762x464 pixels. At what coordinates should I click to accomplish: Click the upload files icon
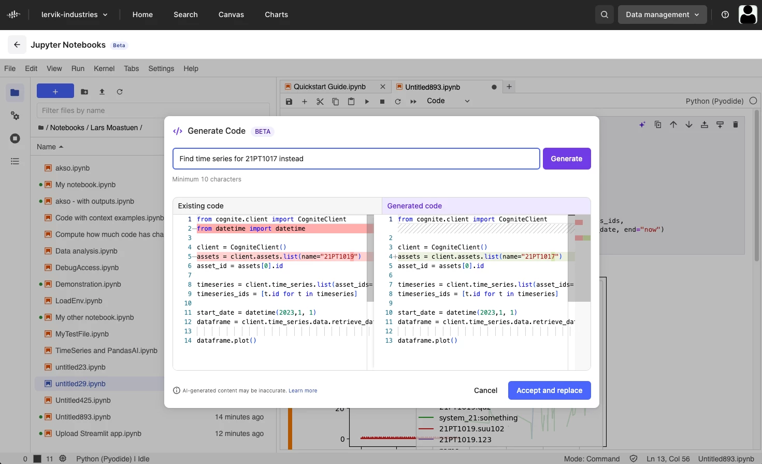point(102,92)
